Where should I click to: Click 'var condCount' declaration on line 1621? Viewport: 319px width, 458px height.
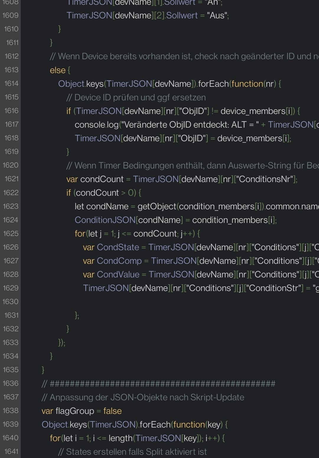coord(95,179)
